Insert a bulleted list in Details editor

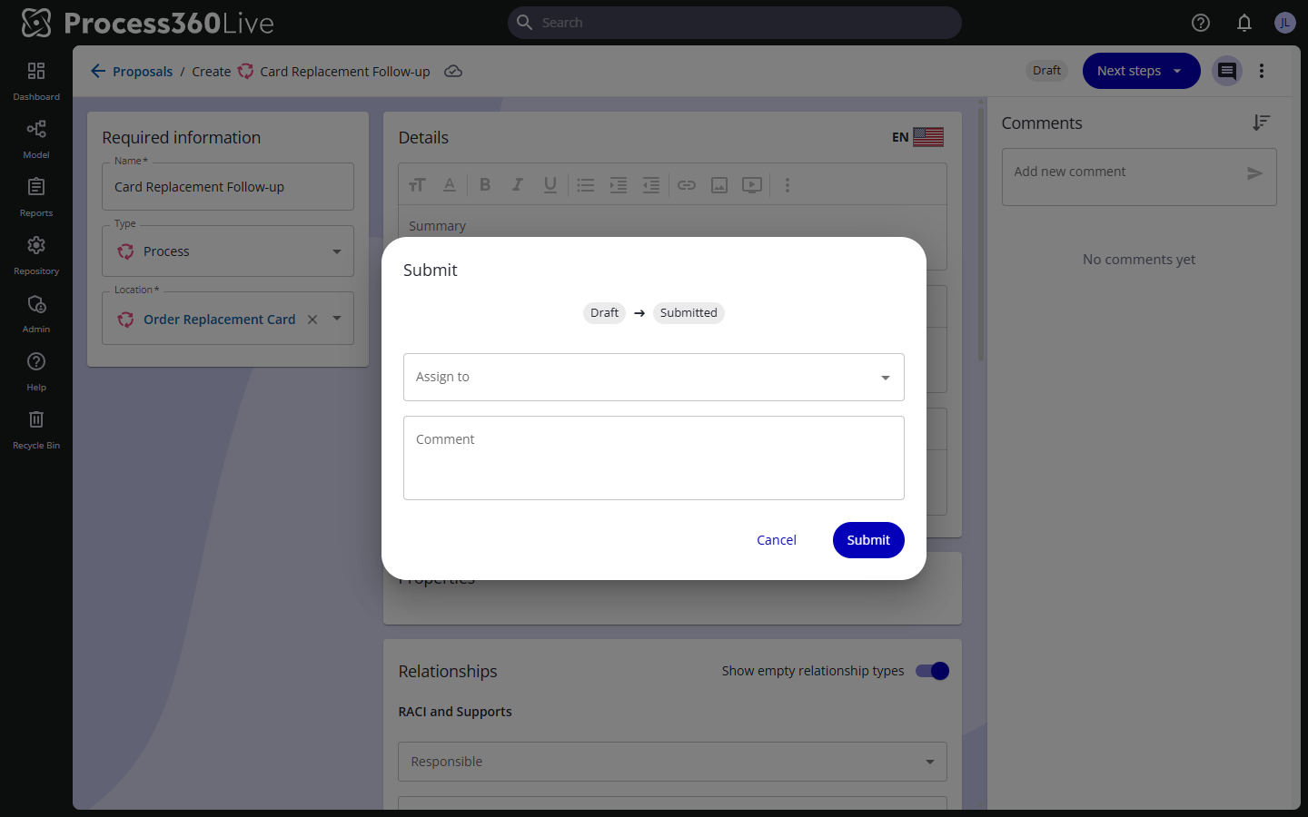pyautogui.click(x=586, y=185)
